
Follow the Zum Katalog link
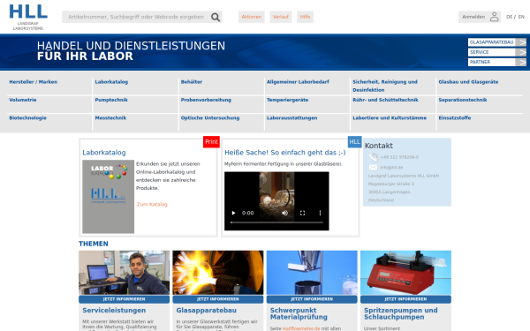(152, 205)
